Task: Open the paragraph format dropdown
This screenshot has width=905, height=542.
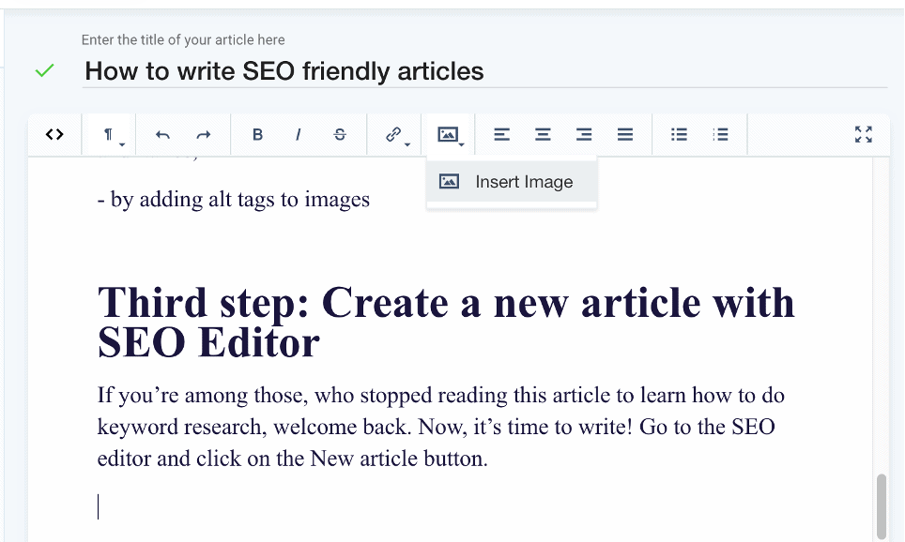Action: (x=110, y=134)
